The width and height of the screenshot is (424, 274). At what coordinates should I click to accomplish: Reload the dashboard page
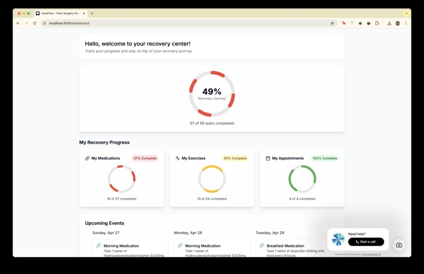[x=35, y=23]
